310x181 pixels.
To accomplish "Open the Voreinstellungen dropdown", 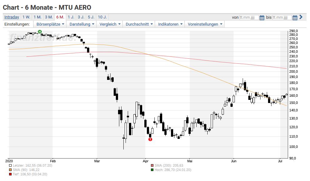I will pyautogui.click(x=205, y=24).
